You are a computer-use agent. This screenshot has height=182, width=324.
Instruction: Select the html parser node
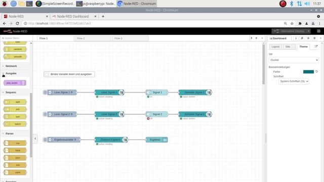tap(15, 151)
